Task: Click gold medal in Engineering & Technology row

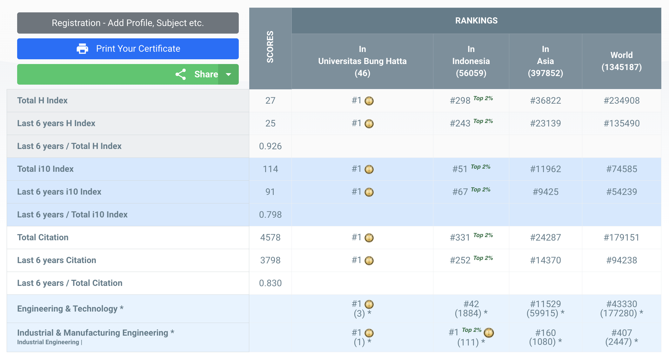Action: click(369, 304)
